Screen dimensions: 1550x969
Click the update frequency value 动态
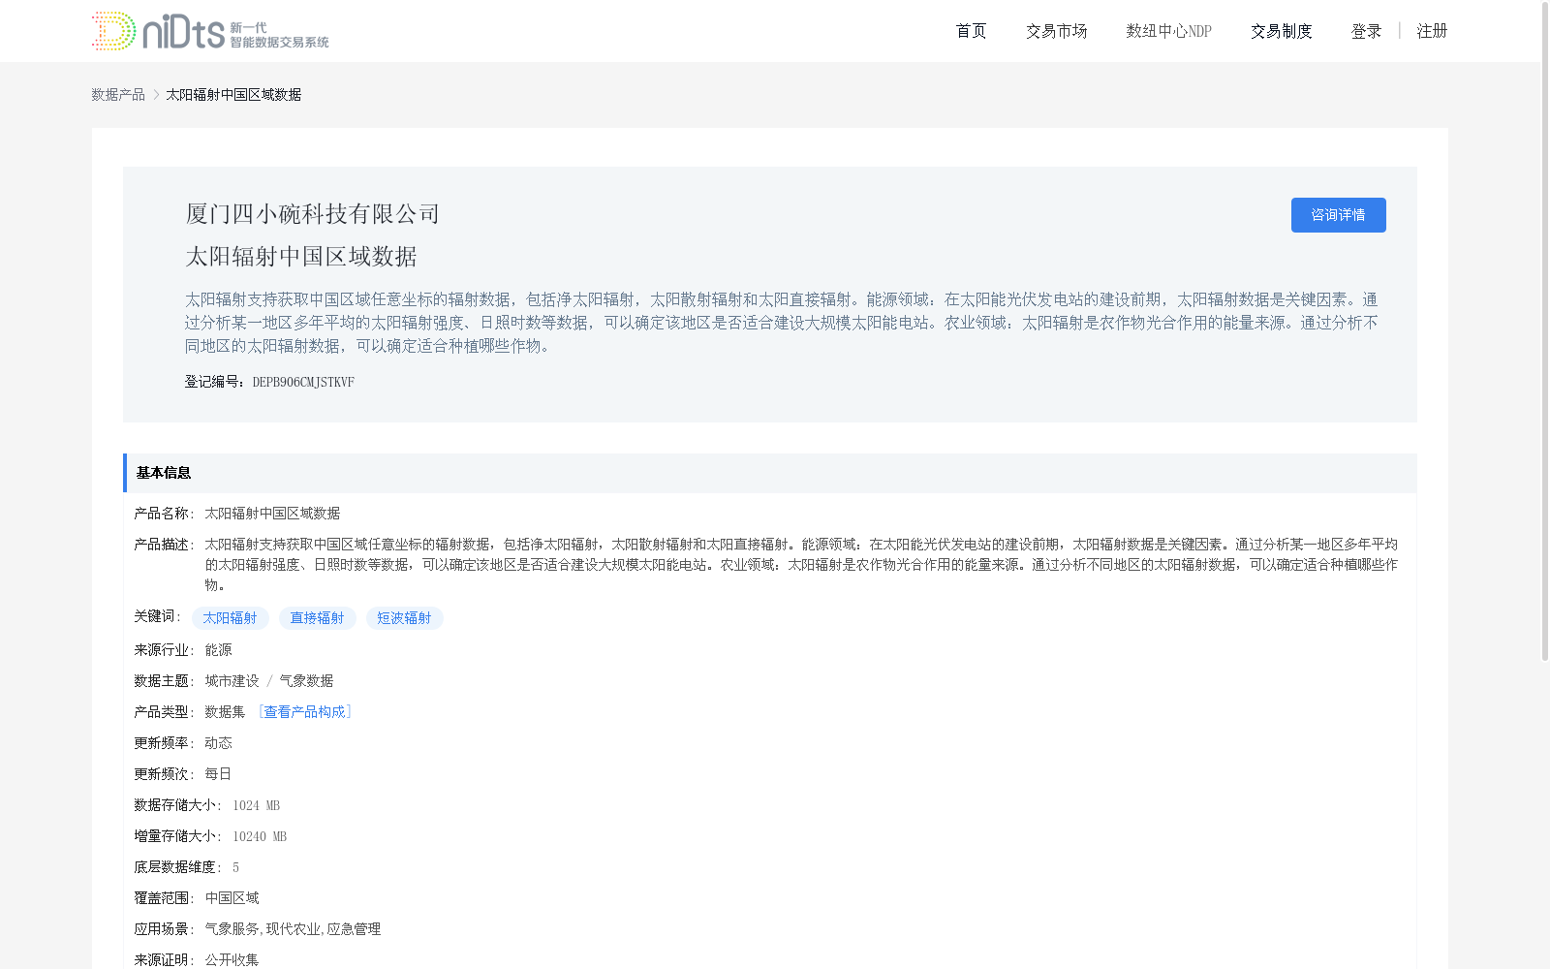(x=218, y=743)
